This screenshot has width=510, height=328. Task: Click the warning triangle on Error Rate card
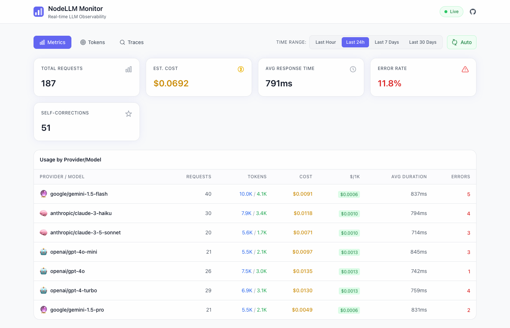465,69
